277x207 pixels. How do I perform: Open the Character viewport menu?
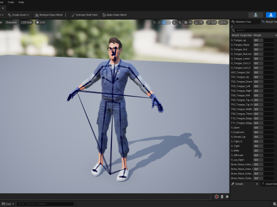[x=12, y=22]
